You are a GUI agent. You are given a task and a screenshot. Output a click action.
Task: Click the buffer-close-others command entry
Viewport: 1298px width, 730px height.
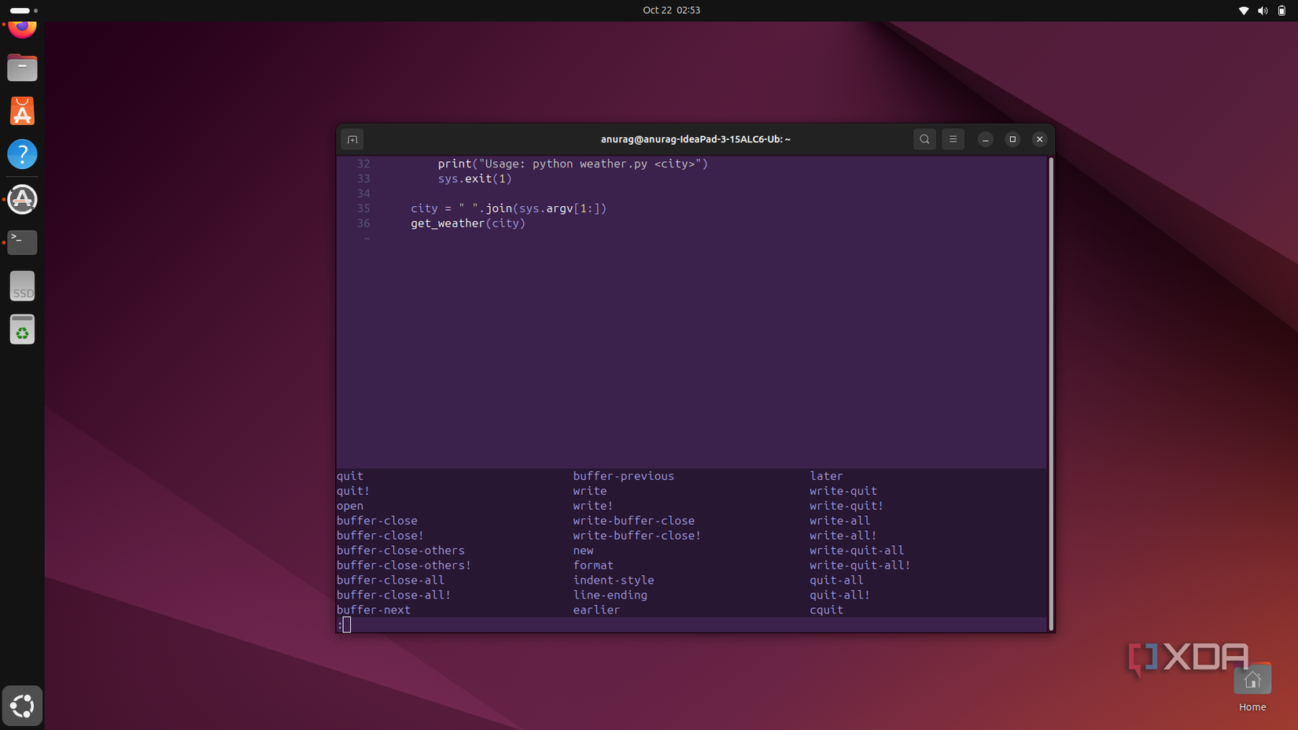400,551
